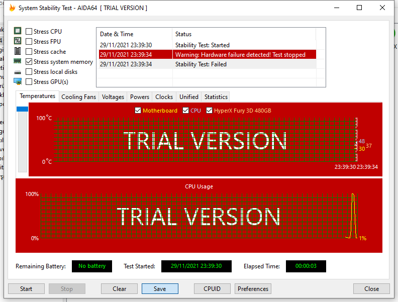Hide the Motherboard temperature graph line
The image size is (398, 302).
[x=138, y=111]
